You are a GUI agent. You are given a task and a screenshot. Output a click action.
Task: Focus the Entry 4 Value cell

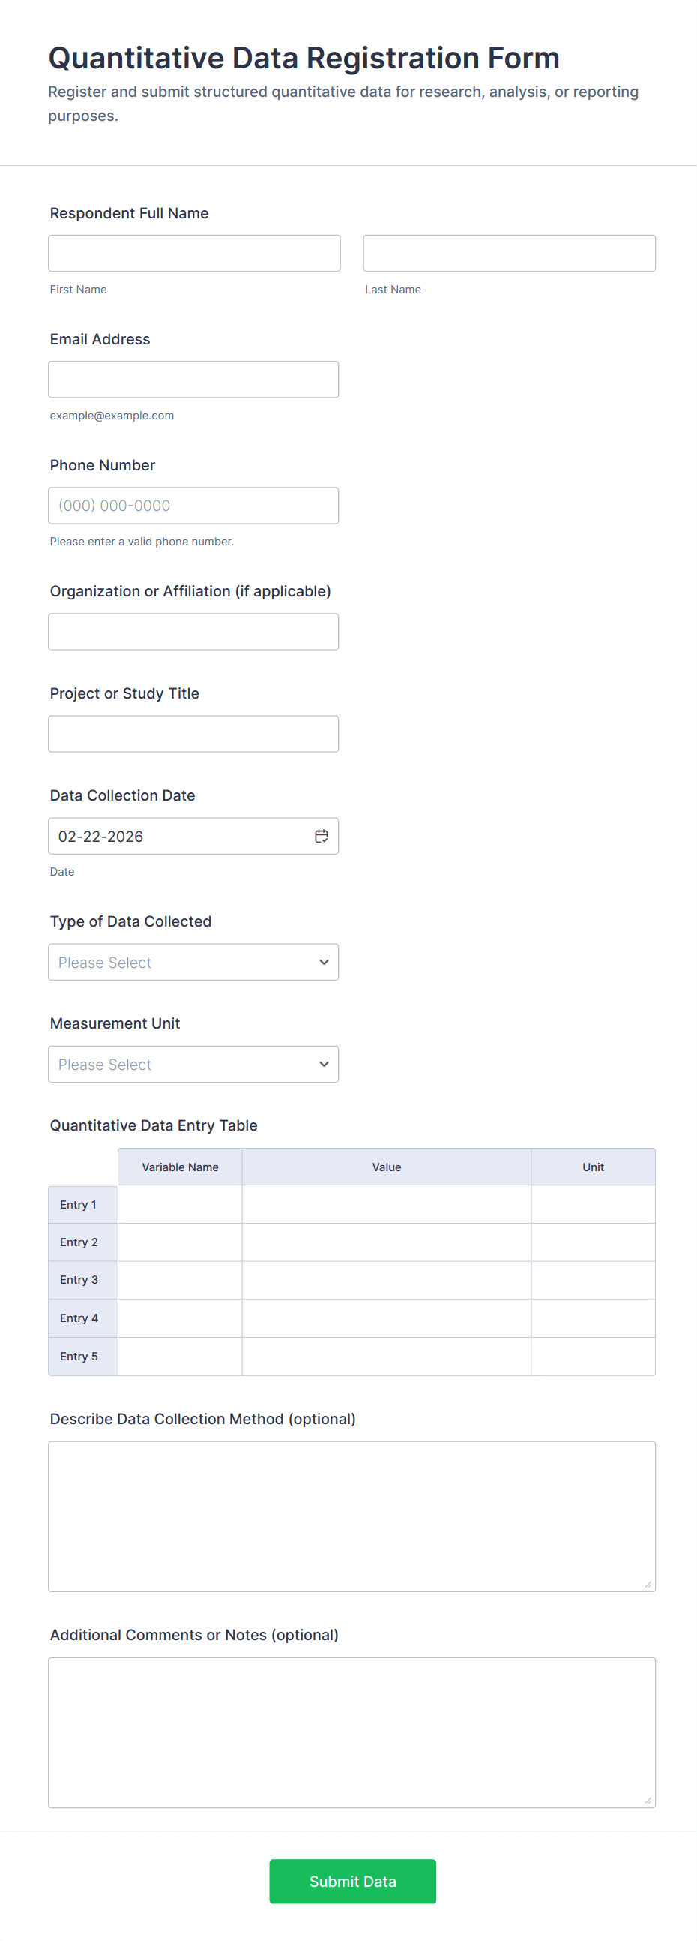click(x=386, y=1318)
